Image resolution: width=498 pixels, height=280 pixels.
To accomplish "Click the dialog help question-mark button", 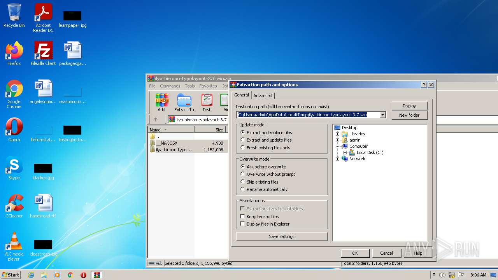I will pos(424,85).
